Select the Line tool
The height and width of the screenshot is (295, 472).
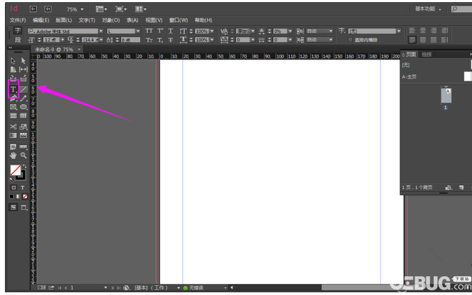coord(24,89)
